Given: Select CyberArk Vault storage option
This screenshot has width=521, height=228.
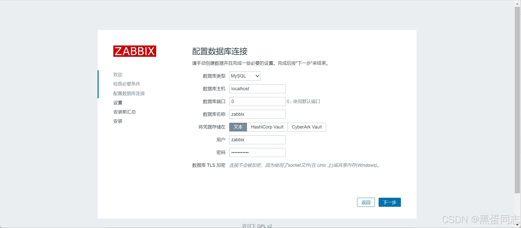Looking at the screenshot, I should pyautogui.click(x=307, y=127).
